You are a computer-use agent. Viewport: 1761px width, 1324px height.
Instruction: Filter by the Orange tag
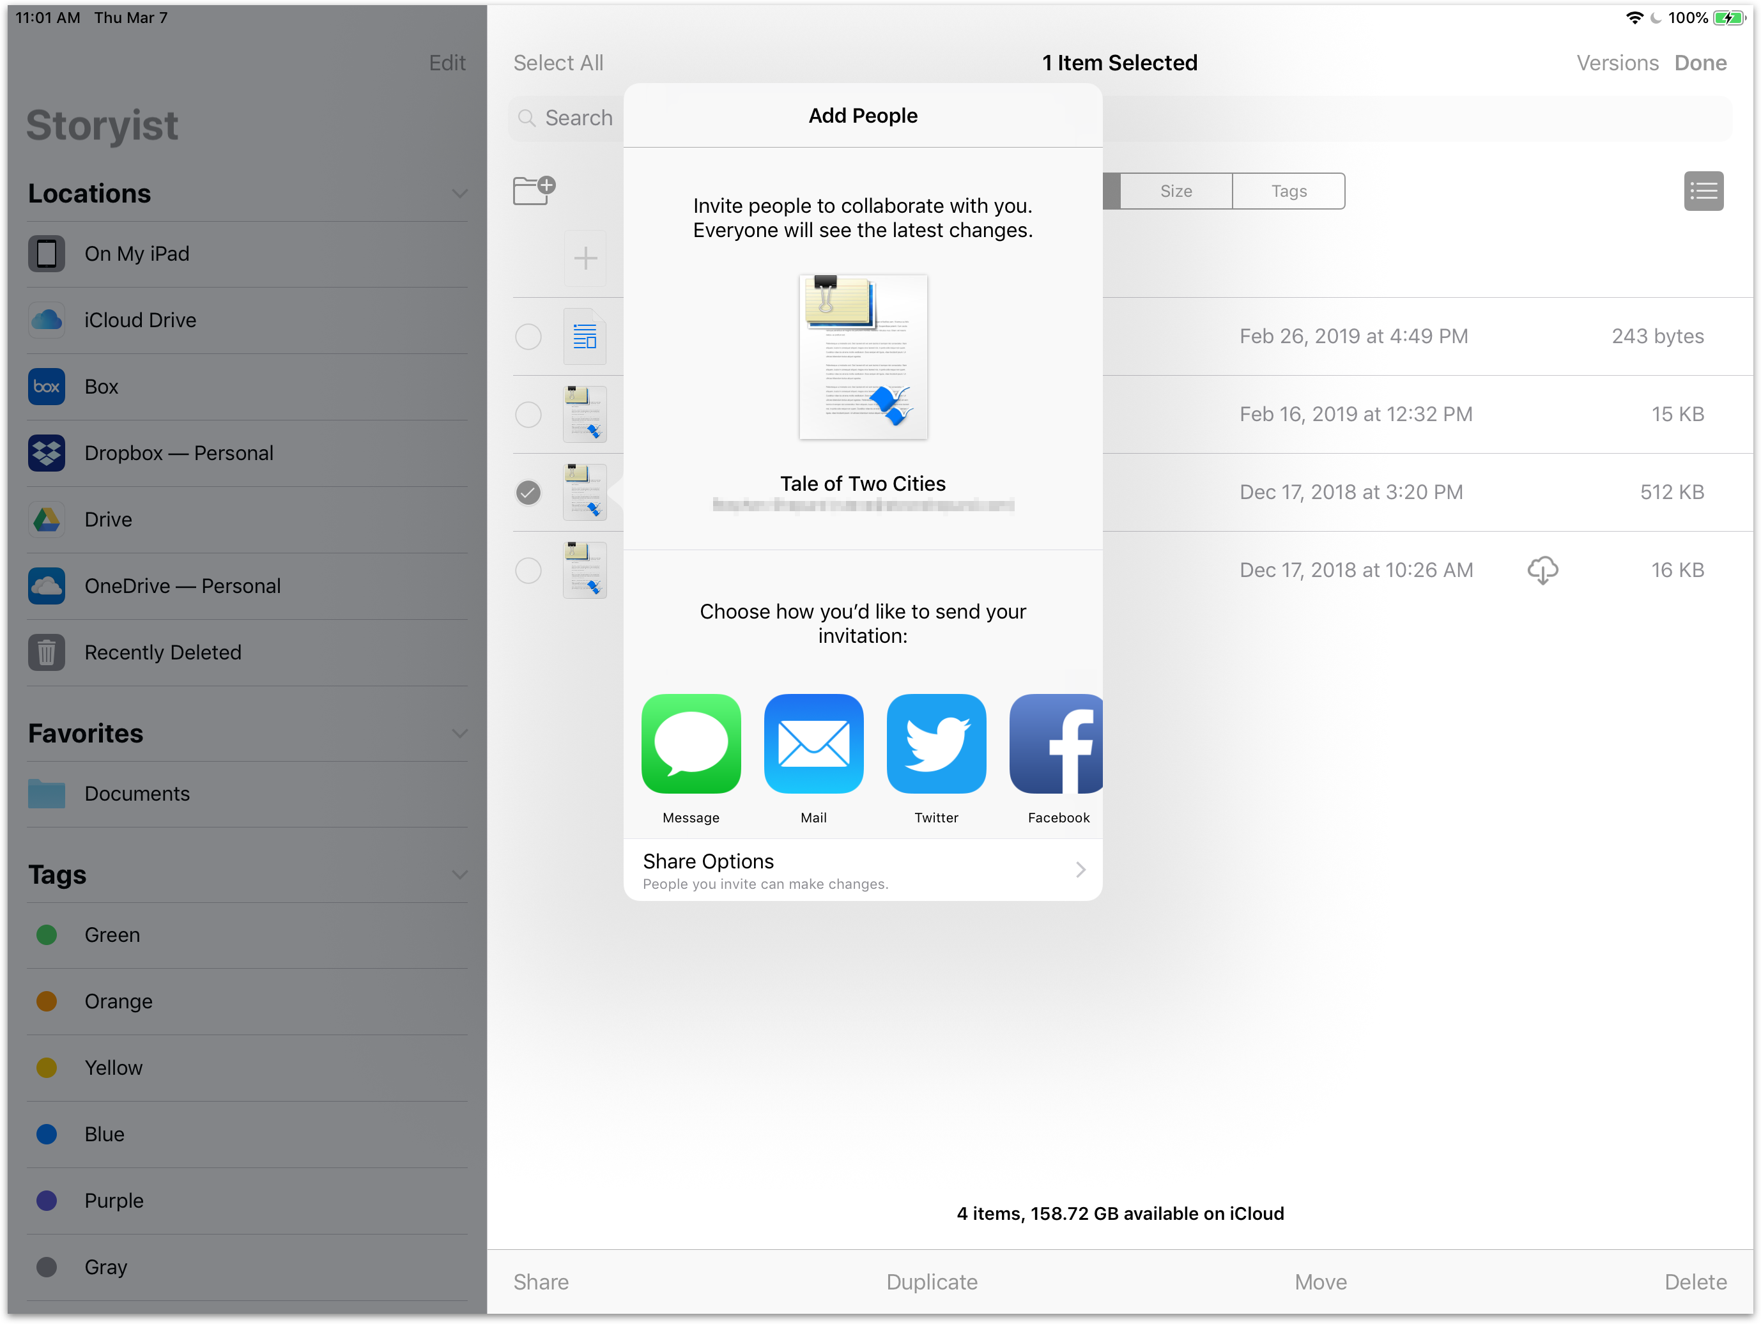pyautogui.click(x=247, y=1001)
